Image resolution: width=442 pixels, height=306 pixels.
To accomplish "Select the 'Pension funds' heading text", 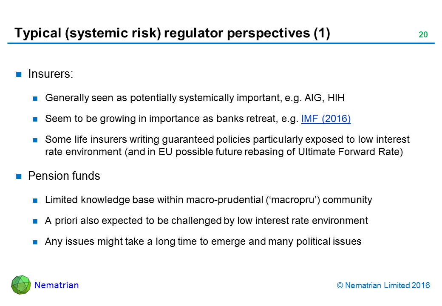I will (64, 176).
